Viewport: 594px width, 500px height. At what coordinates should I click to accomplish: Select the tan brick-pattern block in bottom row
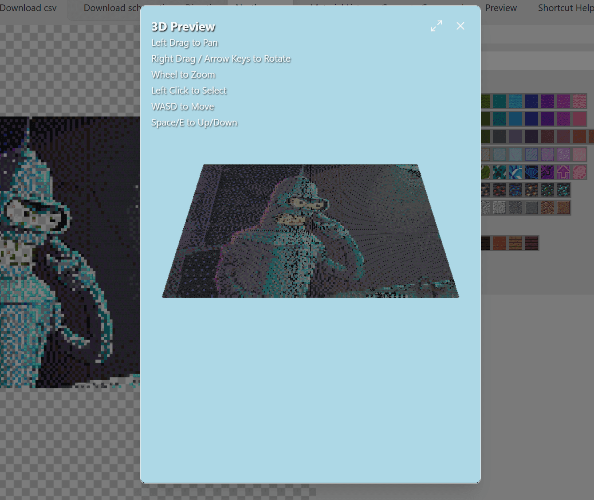point(515,243)
